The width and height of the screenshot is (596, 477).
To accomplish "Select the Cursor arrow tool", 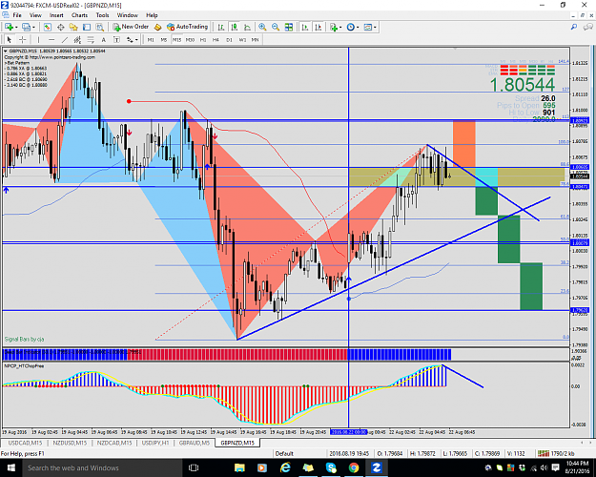I will [10, 39].
